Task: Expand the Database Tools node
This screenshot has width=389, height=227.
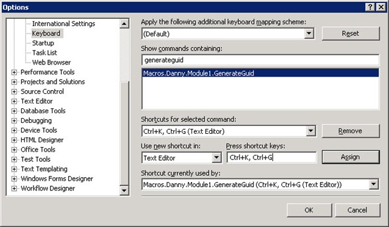Action: [x=14, y=111]
